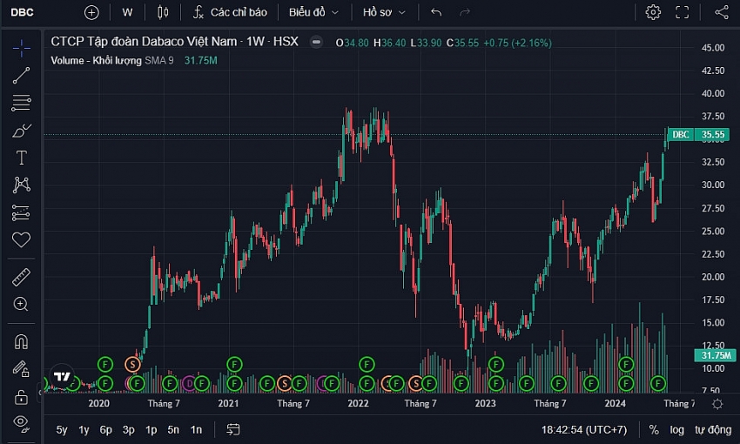
Task: Select the trend line drawing tool
Action: [x=22, y=76]
